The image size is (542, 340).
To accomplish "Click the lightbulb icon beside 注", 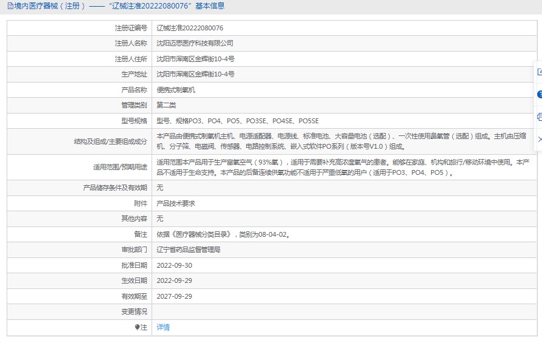I will (137, 327).
